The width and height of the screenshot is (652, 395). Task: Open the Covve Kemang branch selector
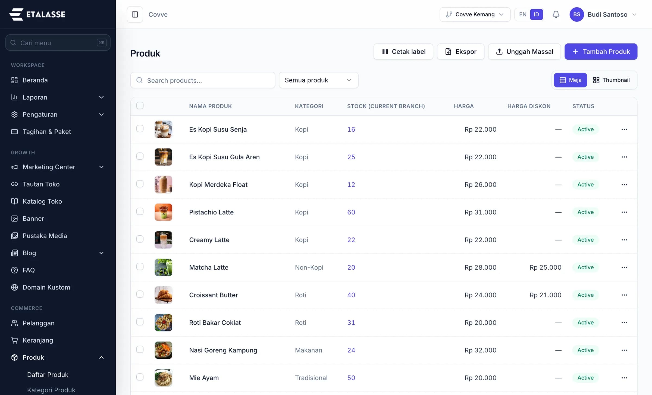coord(475,14)
